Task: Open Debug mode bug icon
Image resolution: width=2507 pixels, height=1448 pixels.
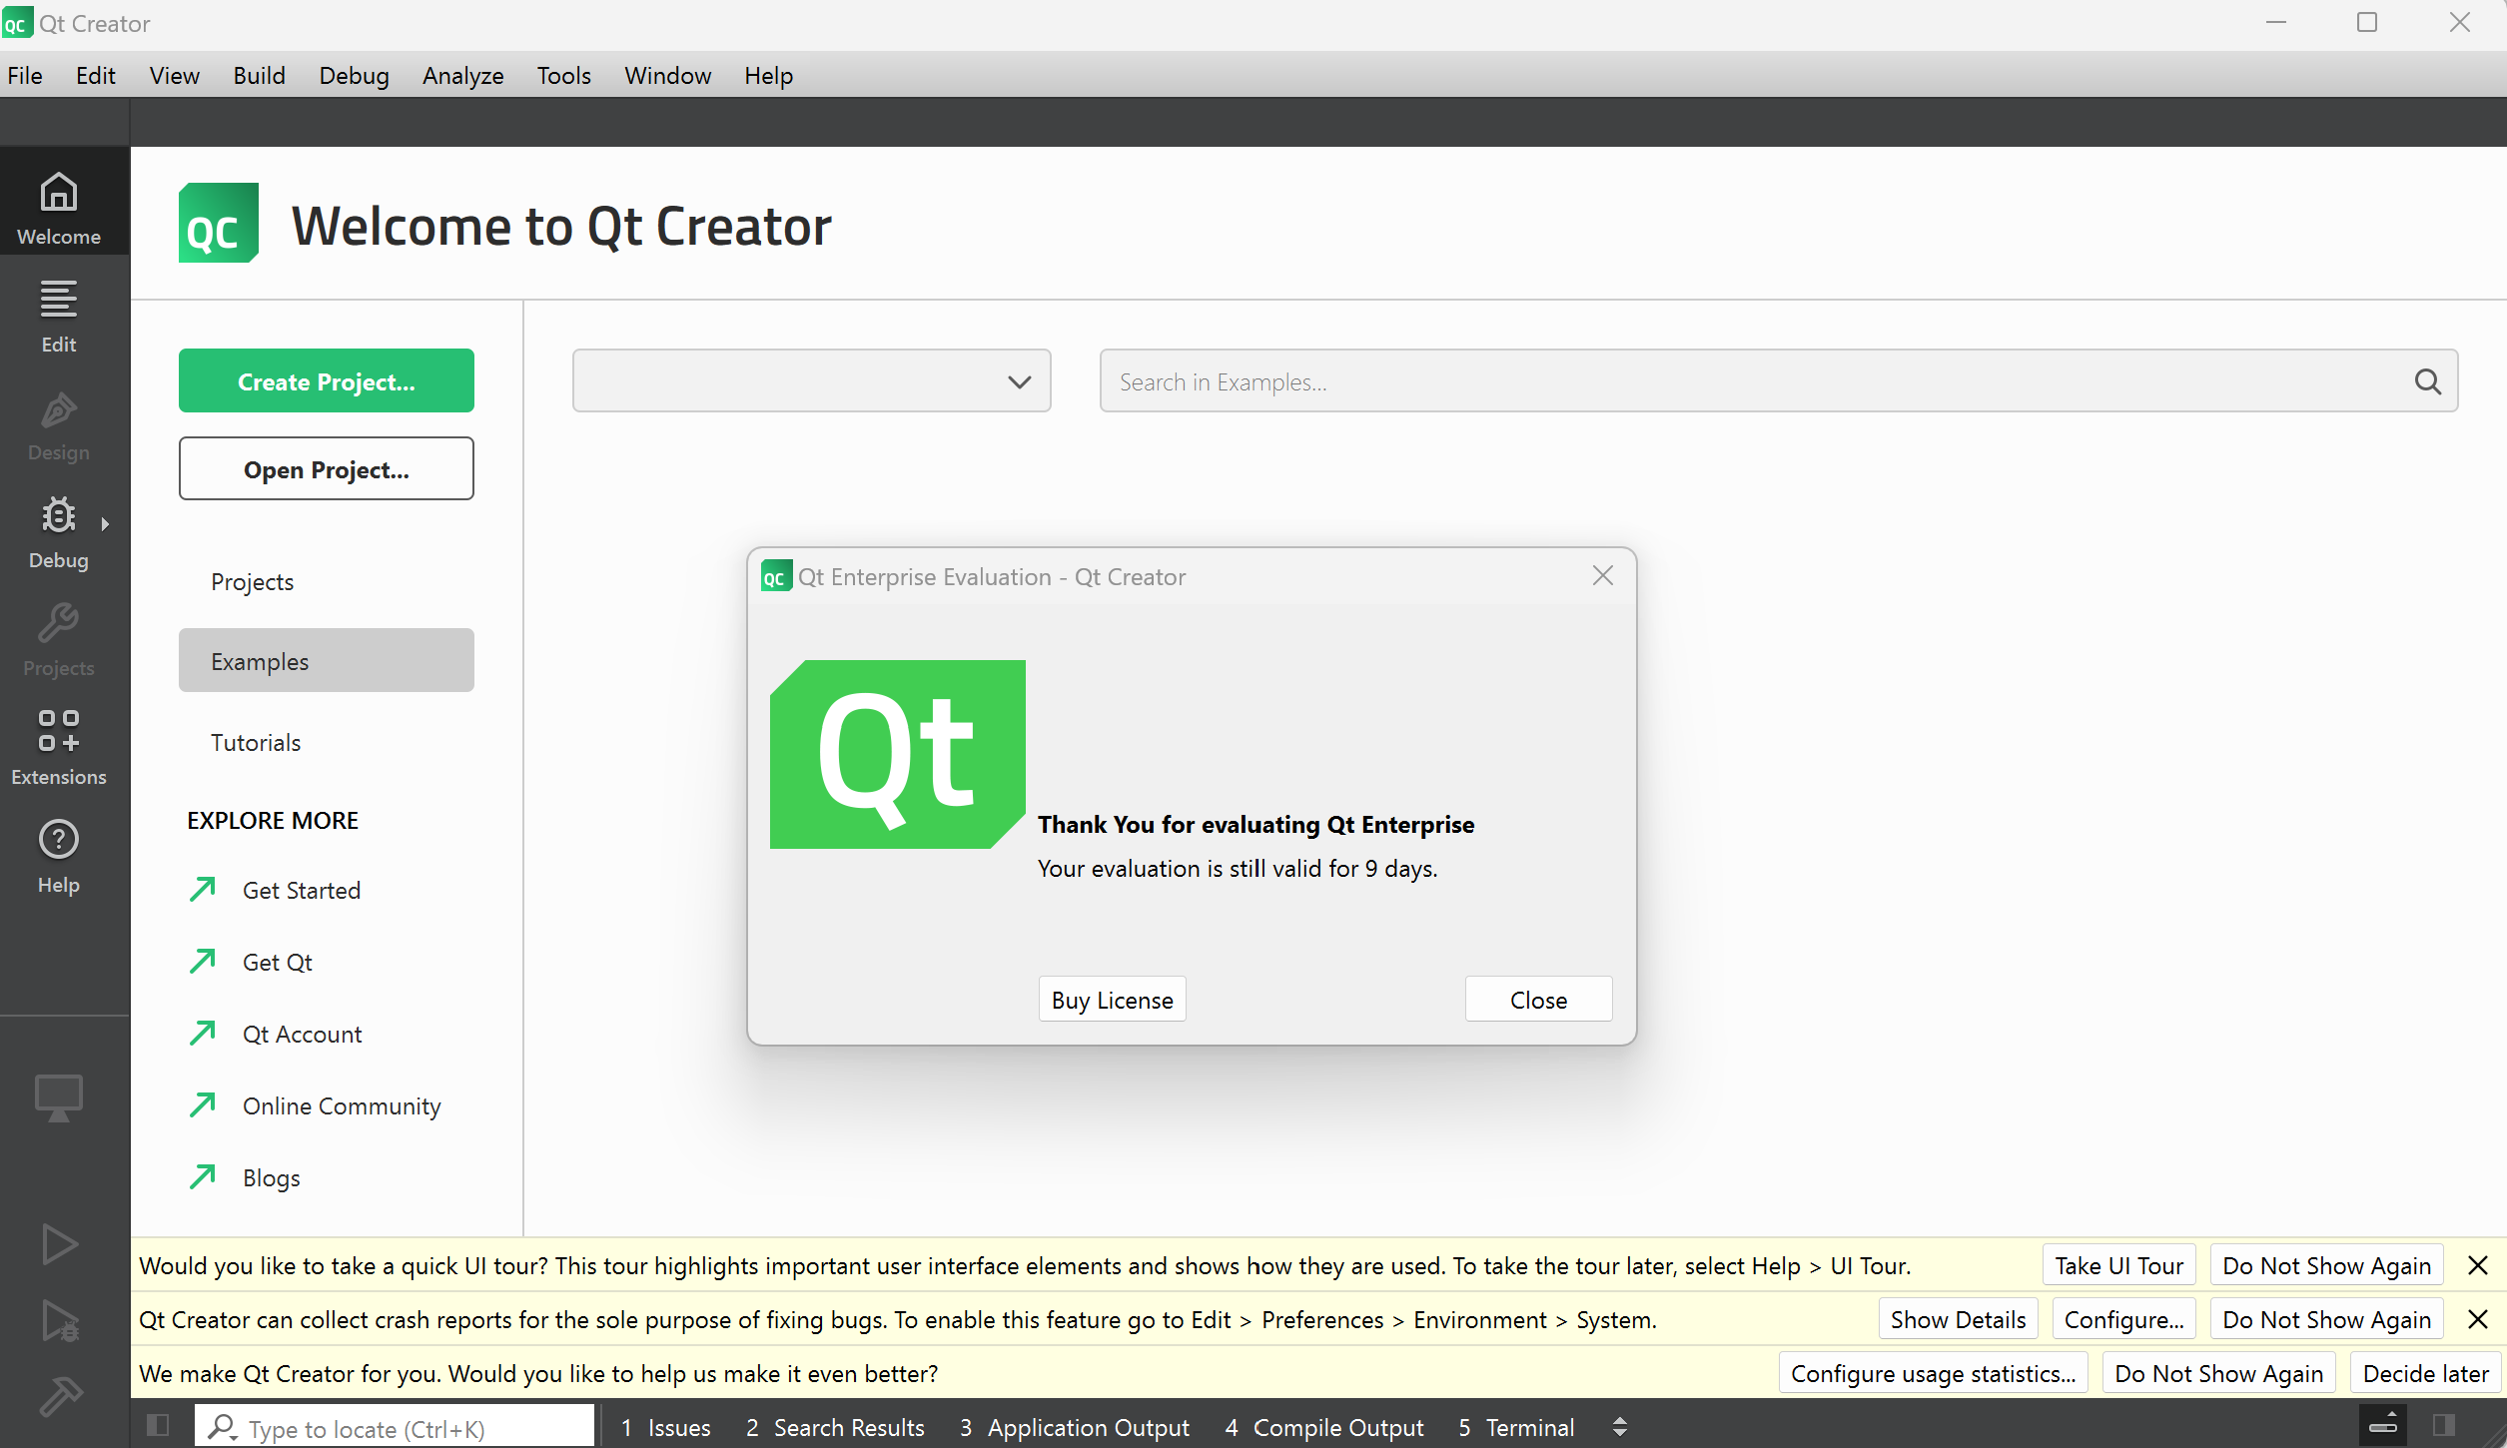Action: click(59, 515)
